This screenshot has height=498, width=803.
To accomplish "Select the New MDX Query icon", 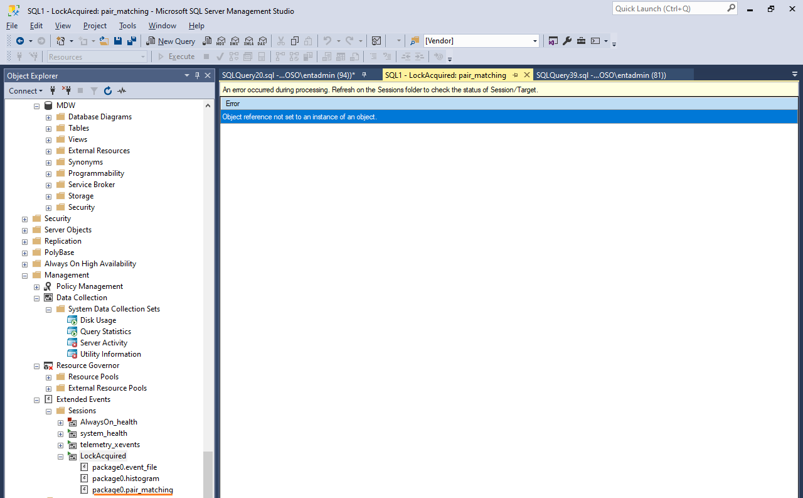I will [221, 41].
